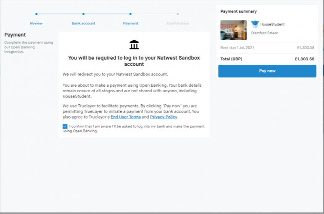Screen dimensions: 324x214
Task: Click the Bank account progress dot
Action: 83,14
